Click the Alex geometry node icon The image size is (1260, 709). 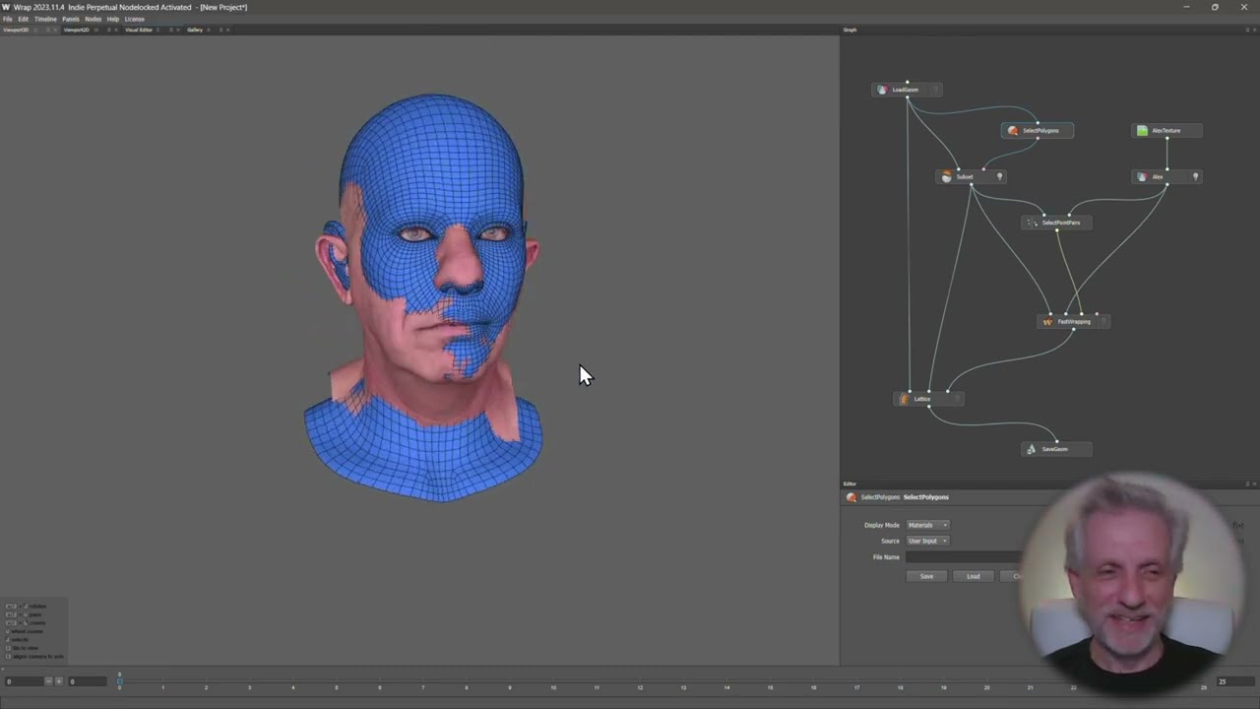point(1142,176)
